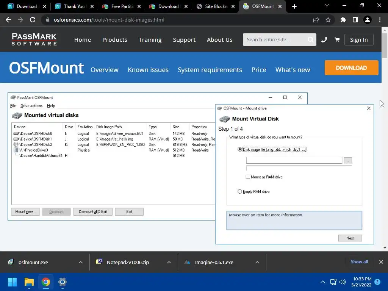Click the Sign In button

[x=359, y=39]
